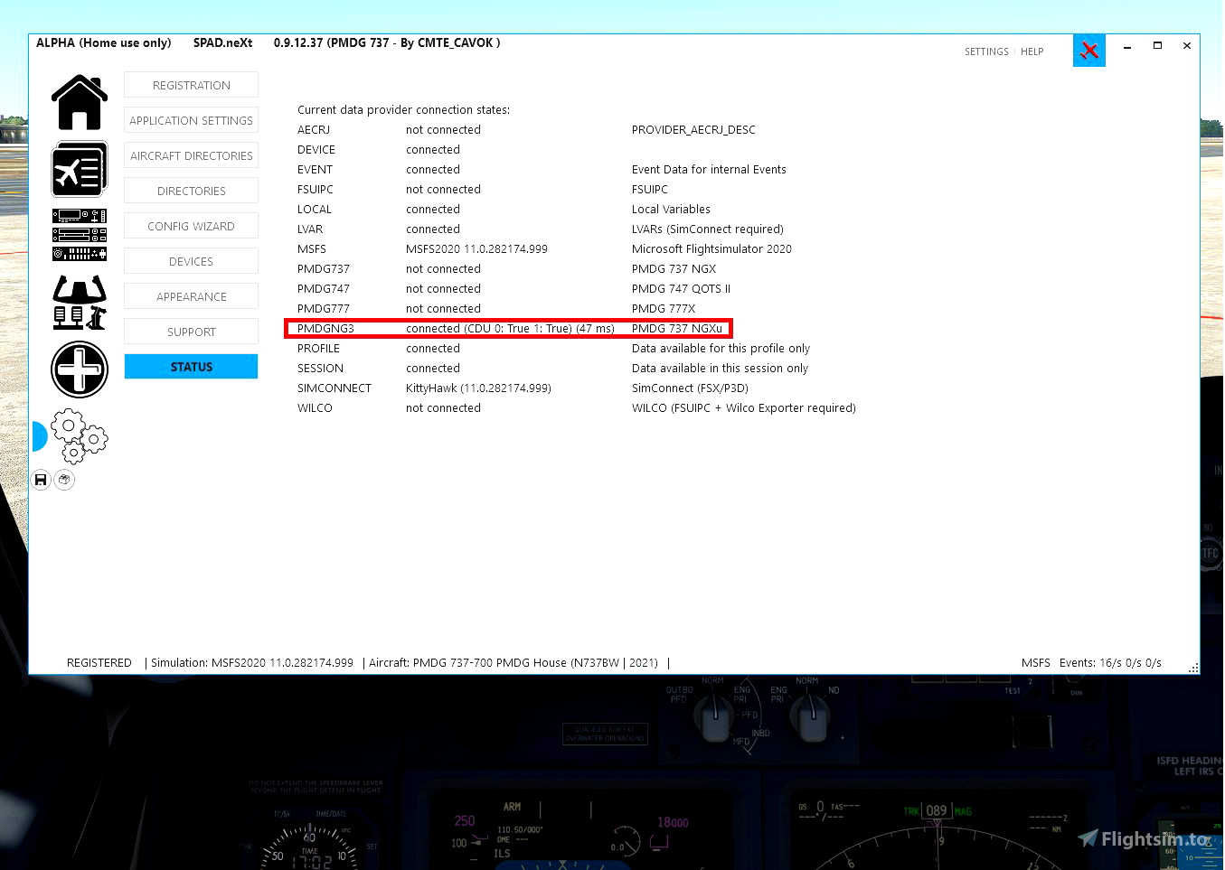Open the yoke and joystick devices icon
Image resolution: width=1225 pixels, height=870 pixels.
pos(80,302)
